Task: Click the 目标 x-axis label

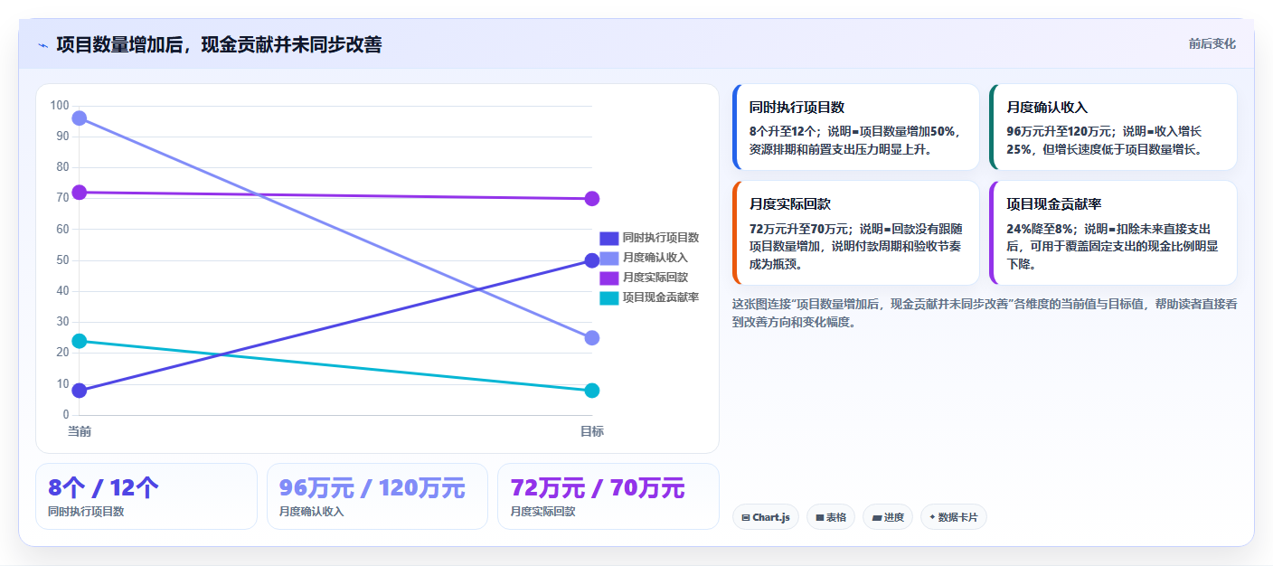Action: pos(592,432)
